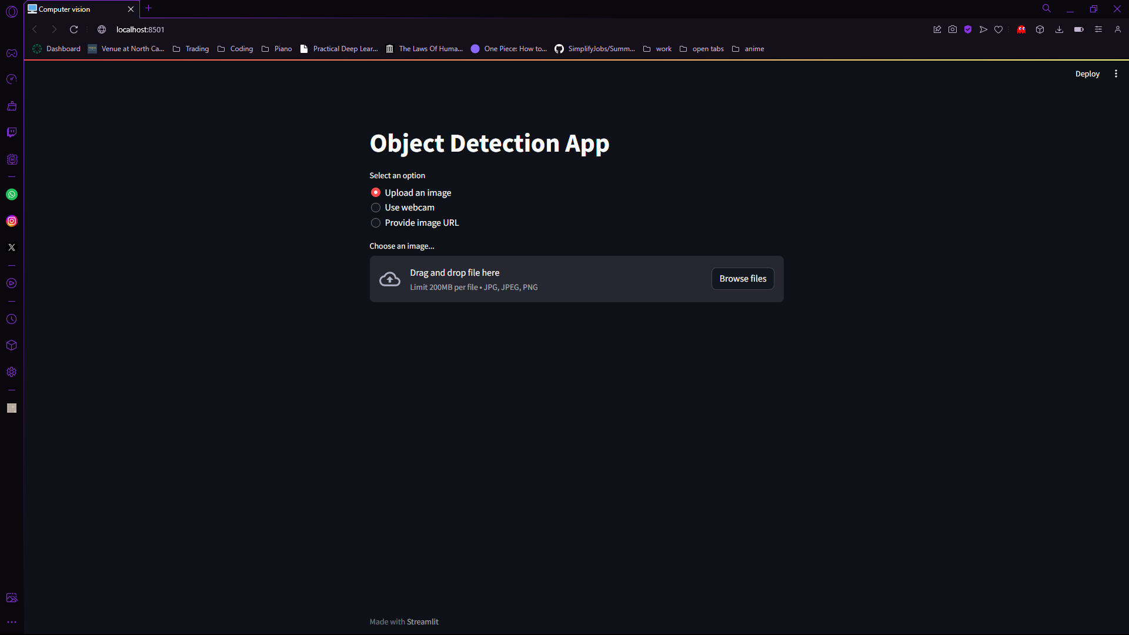Viewport: 1129px width, 635px height.
Task: Open a new tab with plus
Action: point(149,8)
